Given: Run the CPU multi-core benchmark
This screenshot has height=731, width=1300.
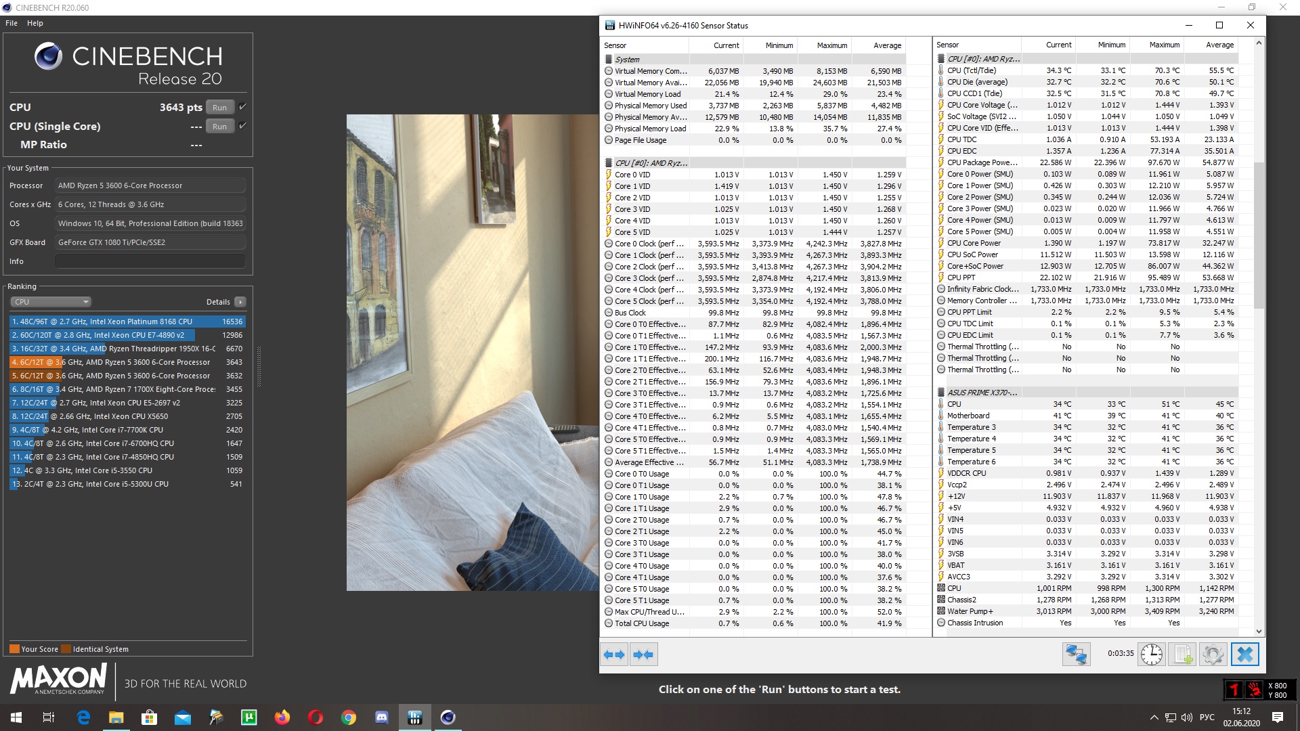Looking at the screenshot, I should point(219,108).
